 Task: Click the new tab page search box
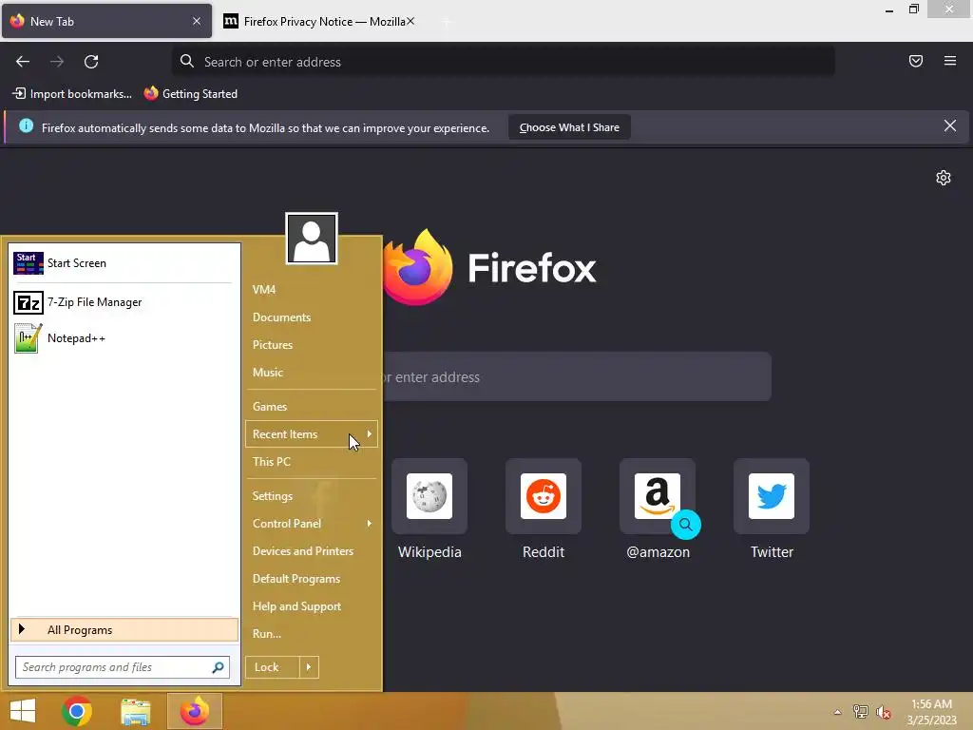577,376
